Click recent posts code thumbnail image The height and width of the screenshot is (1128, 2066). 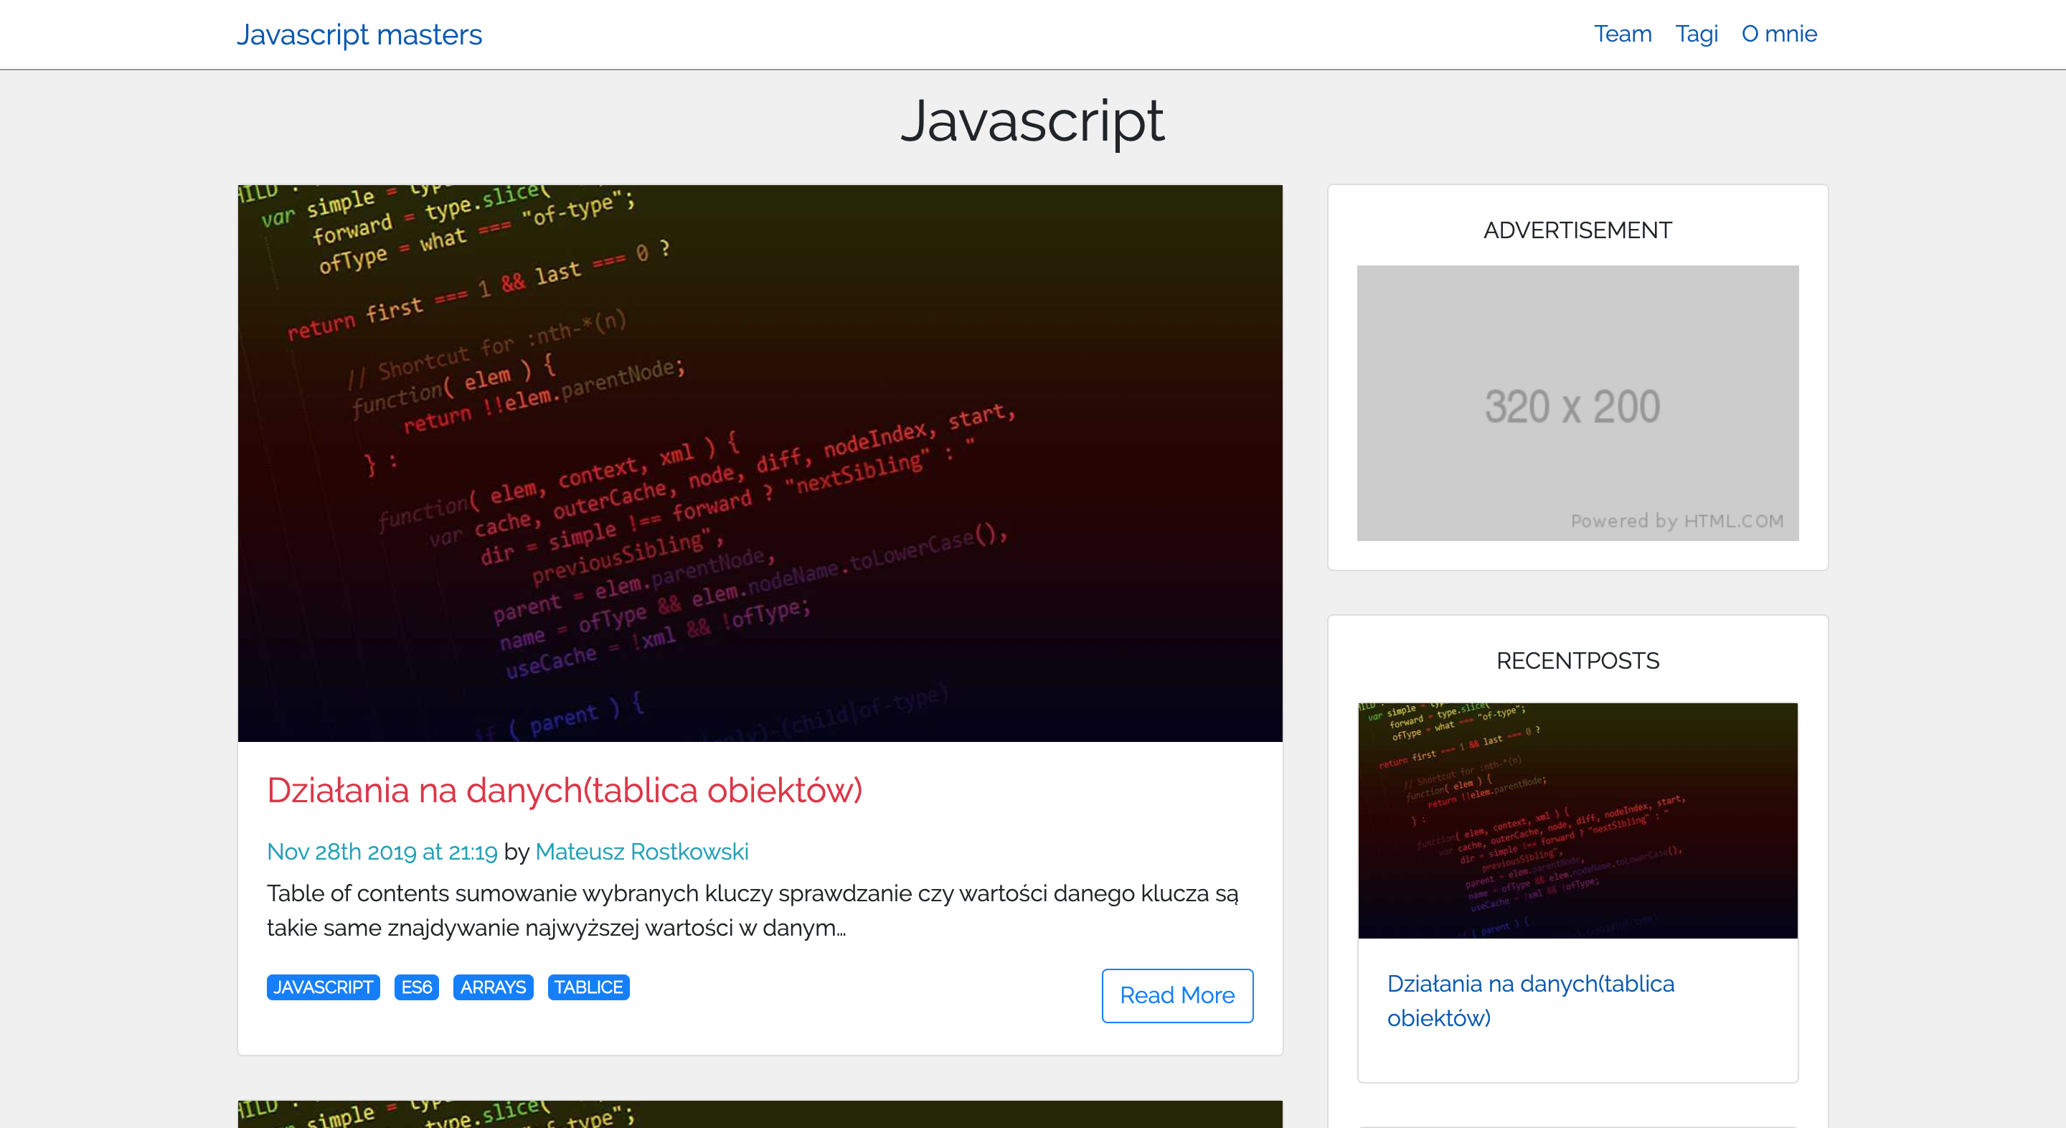pos(1577,820)
